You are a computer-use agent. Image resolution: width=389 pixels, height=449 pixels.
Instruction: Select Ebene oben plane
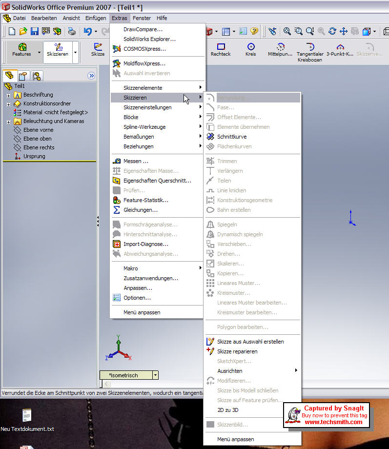(38, 139)
